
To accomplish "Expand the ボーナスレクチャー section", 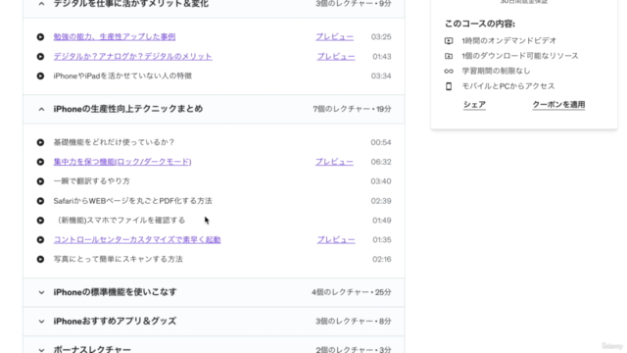I will pos(41,350).
